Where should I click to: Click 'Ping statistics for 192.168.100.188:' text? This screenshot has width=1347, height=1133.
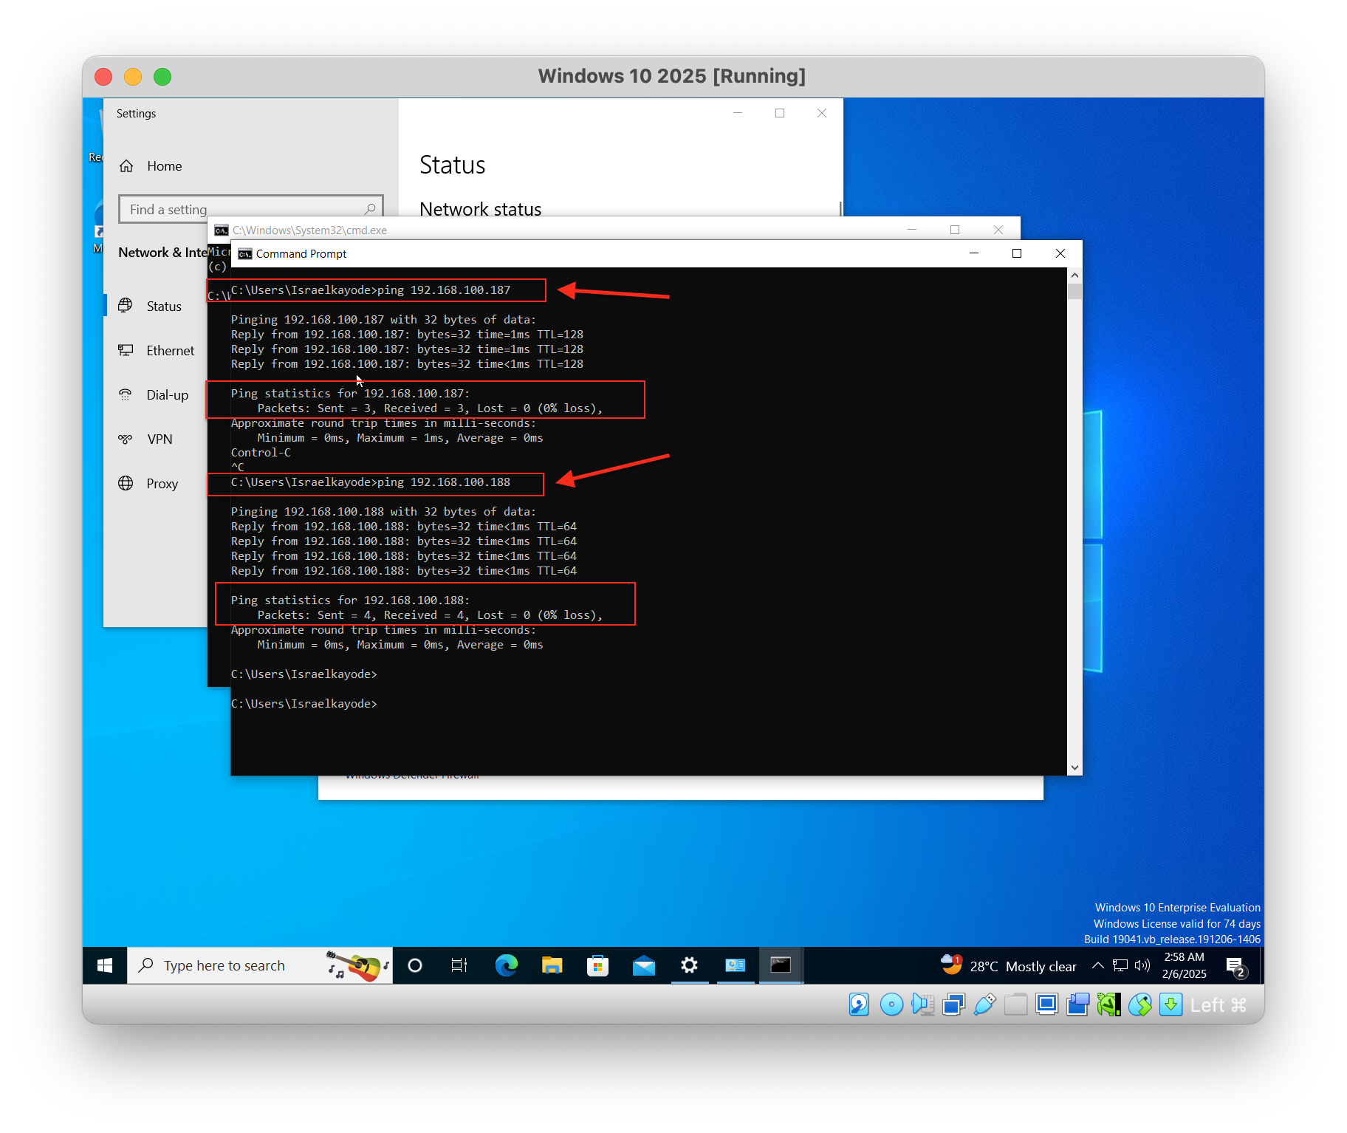point(350,600)
